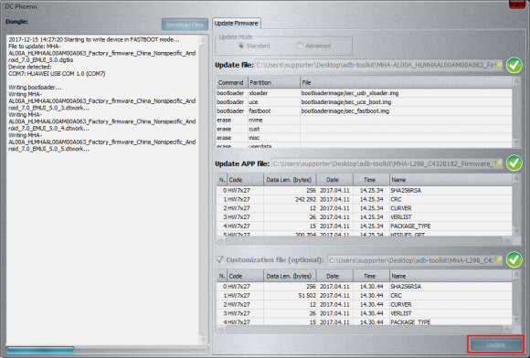The image size is (530, 358).
Task: Click the Partition column header
Action: point(274,82)
